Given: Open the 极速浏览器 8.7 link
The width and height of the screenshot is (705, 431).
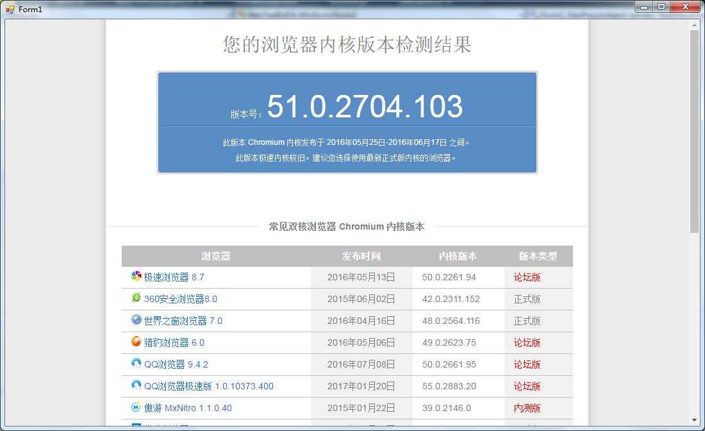Looking at the screenshot, I should pyautogui.click(x=174, y=277).
